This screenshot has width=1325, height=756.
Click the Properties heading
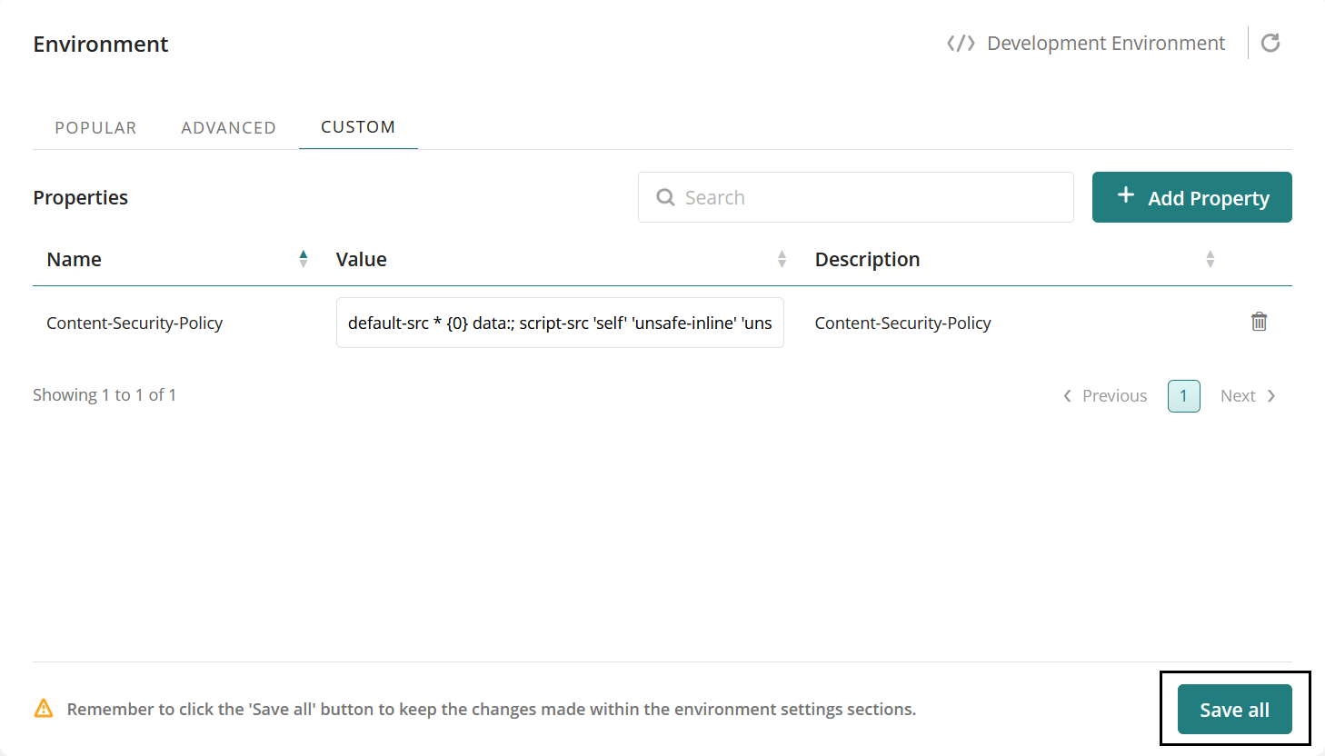click(x=80, y=198)
